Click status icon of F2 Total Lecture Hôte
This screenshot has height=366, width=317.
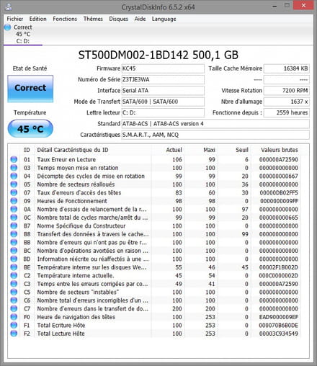pyautogui.click(x=14, y=334)
